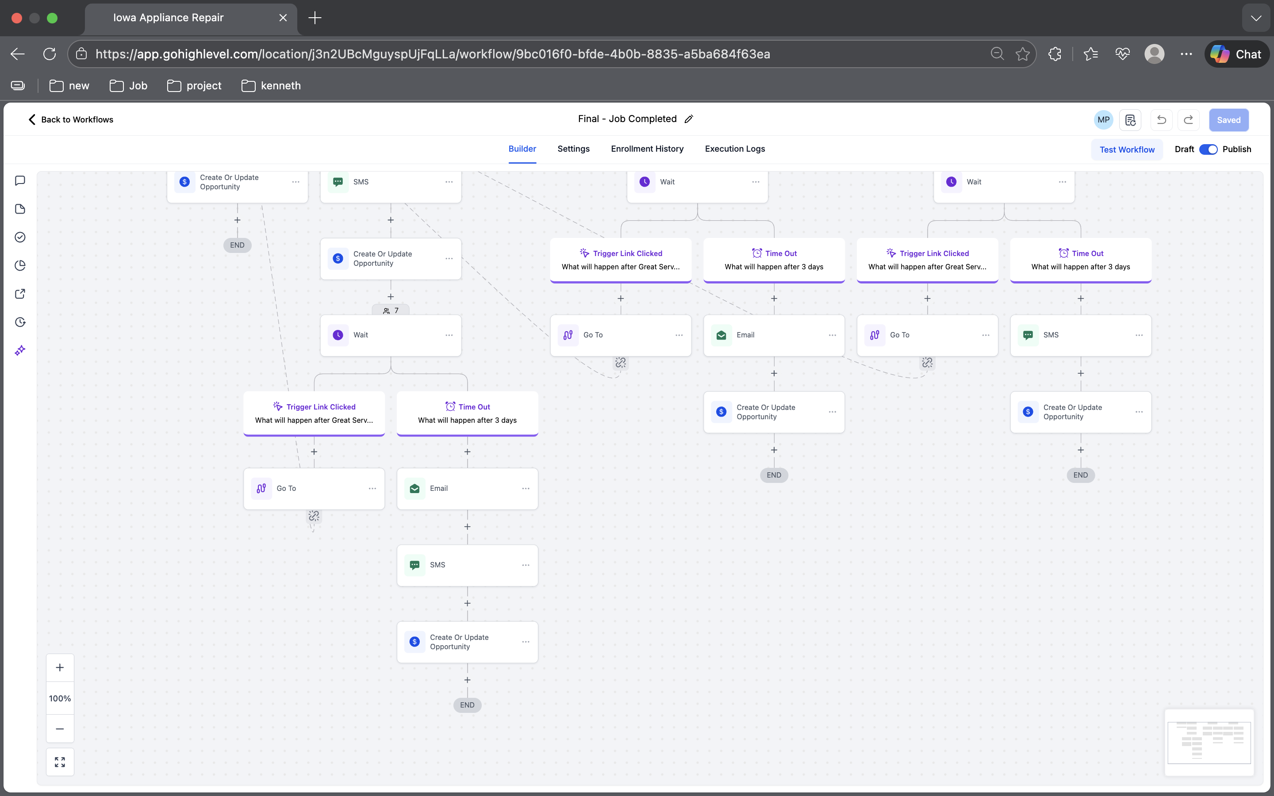Open the AI sparkle assistant sidebar icon
Screen dimensions: 1274x796
click(x=20, y=351)
